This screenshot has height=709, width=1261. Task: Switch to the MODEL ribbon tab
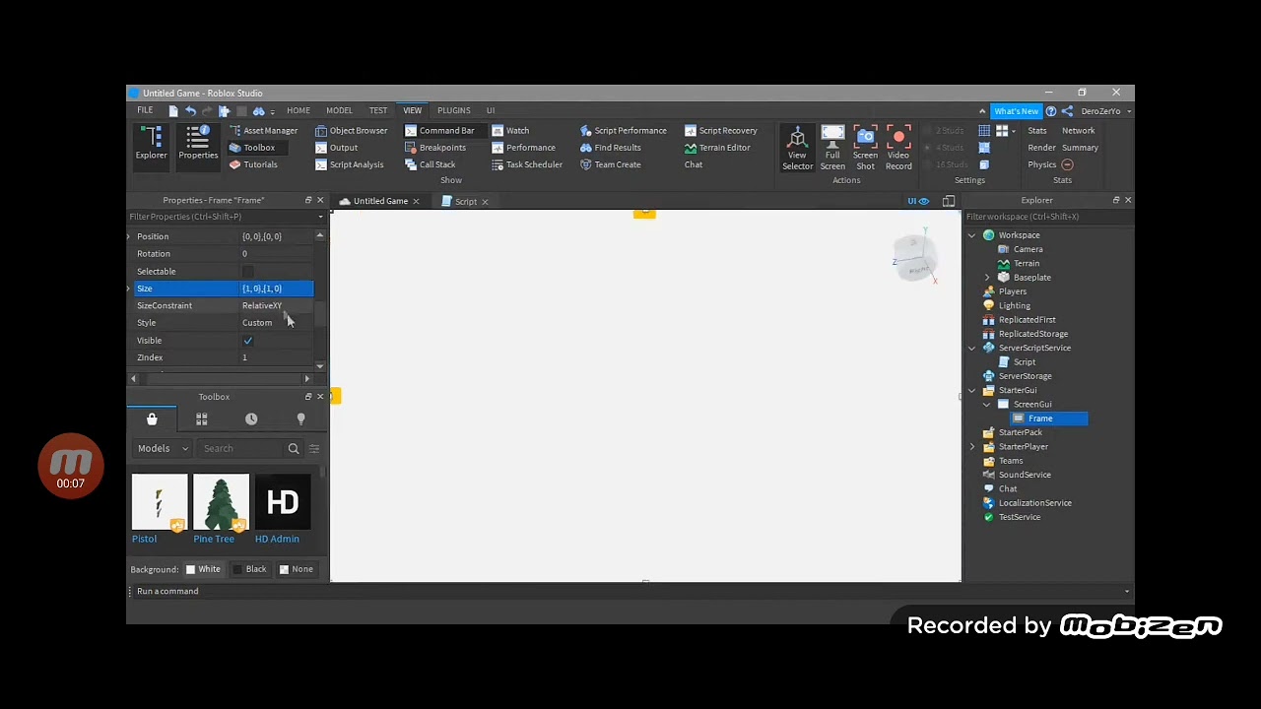pyautogui.click(x=339, y=110)
